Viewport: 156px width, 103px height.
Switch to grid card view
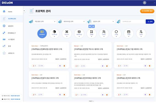tap(90, 26)
